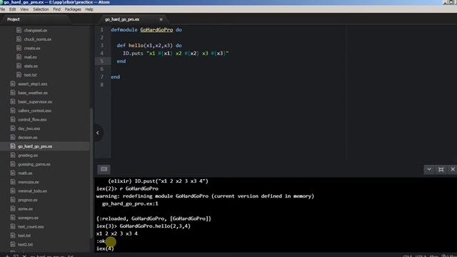457x257 pixels.
Task: Switch to the go_hard_go_pro.ex editor tab
Action: point(122,19)
